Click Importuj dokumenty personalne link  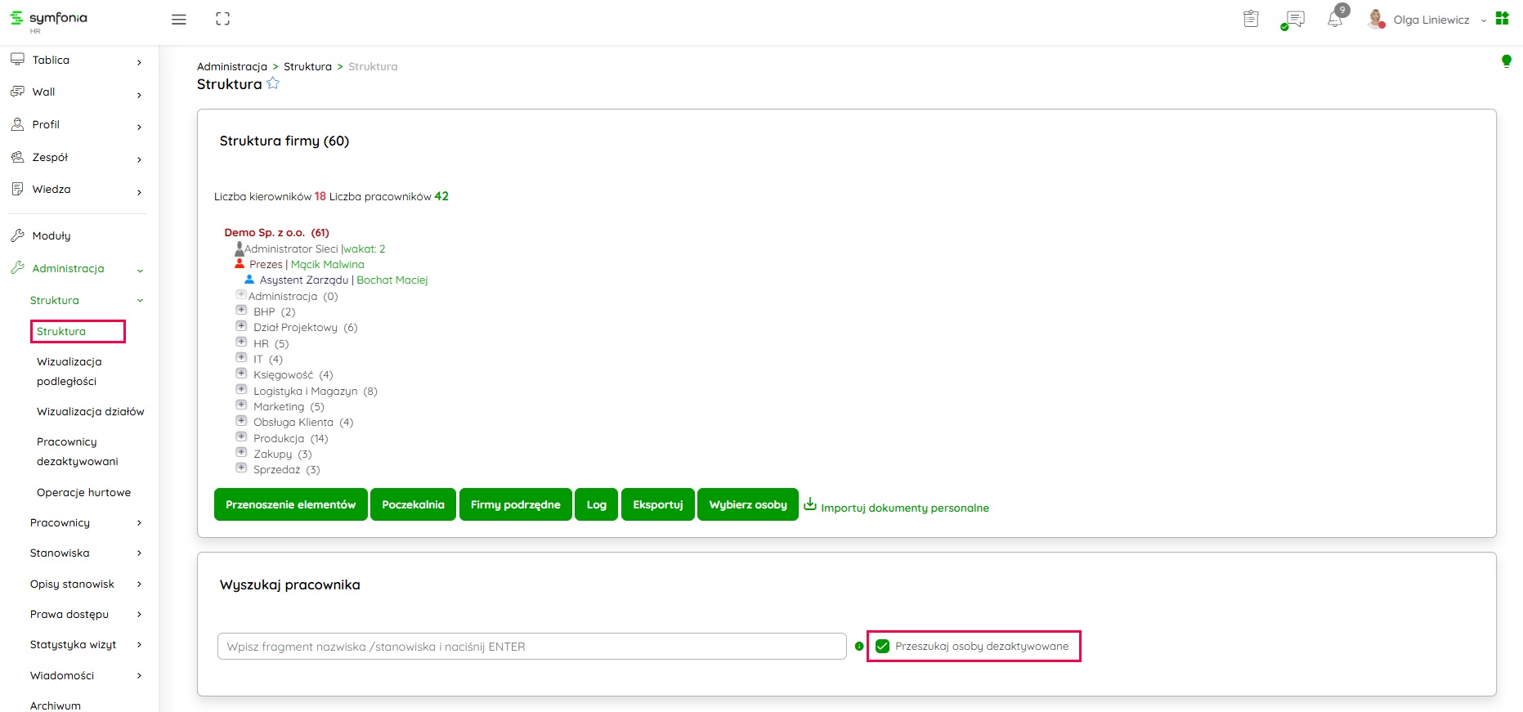click(904, 508)
